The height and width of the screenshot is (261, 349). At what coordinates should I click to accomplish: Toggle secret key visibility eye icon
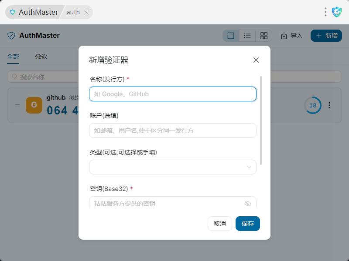tap(248, 204)
